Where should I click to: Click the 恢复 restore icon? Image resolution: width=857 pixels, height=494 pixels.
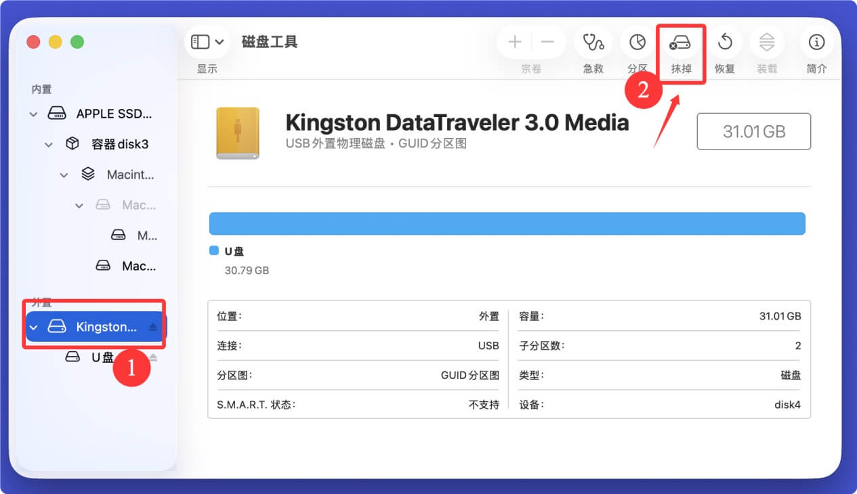[724, 42]
